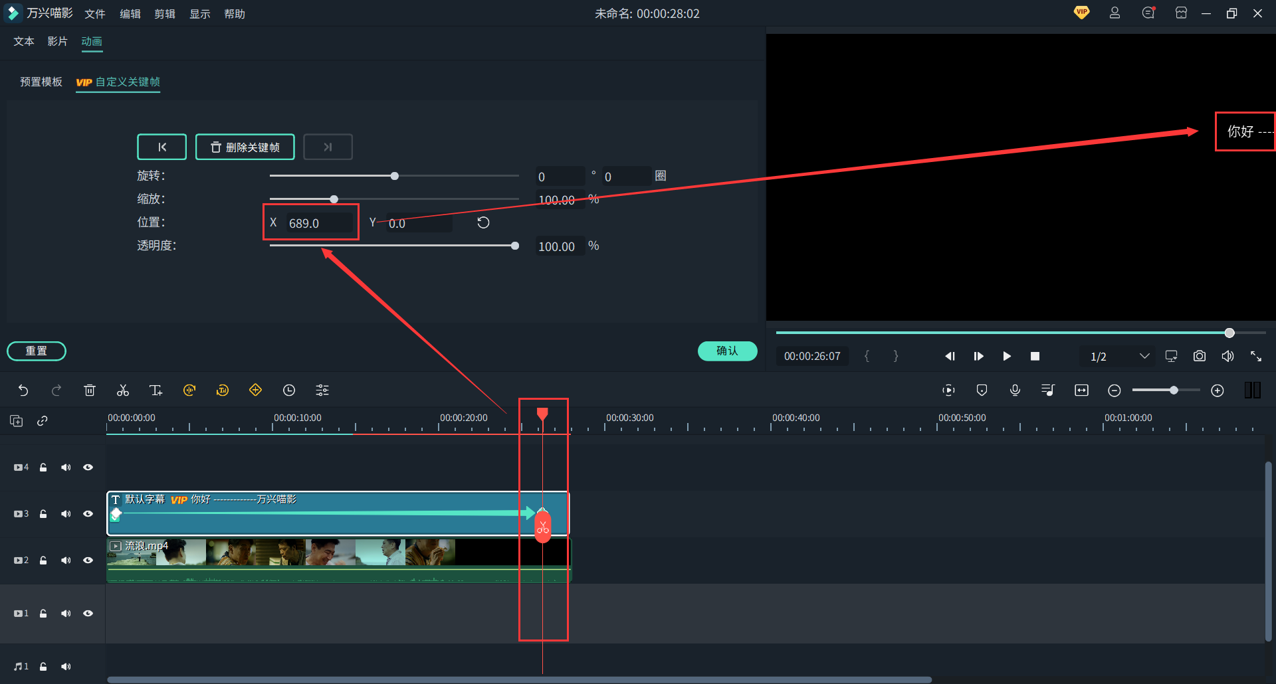Click the 删除关键帧 button
This screenshot has height=684, width=1276.
[x=245, y=147]
